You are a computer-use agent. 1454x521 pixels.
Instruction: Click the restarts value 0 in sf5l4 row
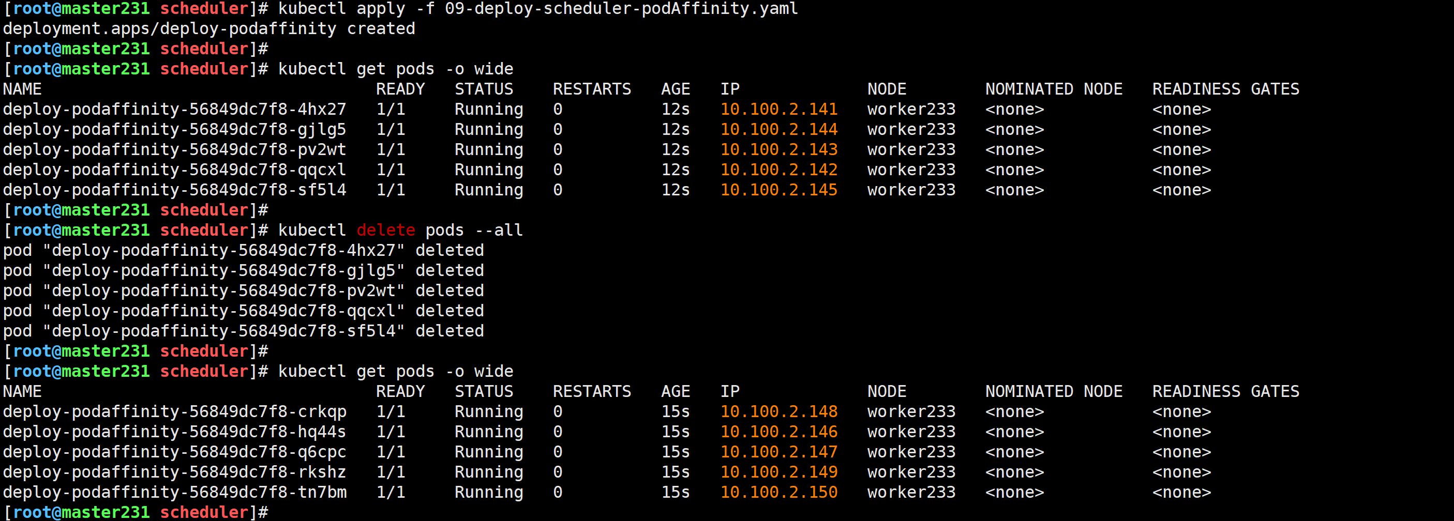558,190
